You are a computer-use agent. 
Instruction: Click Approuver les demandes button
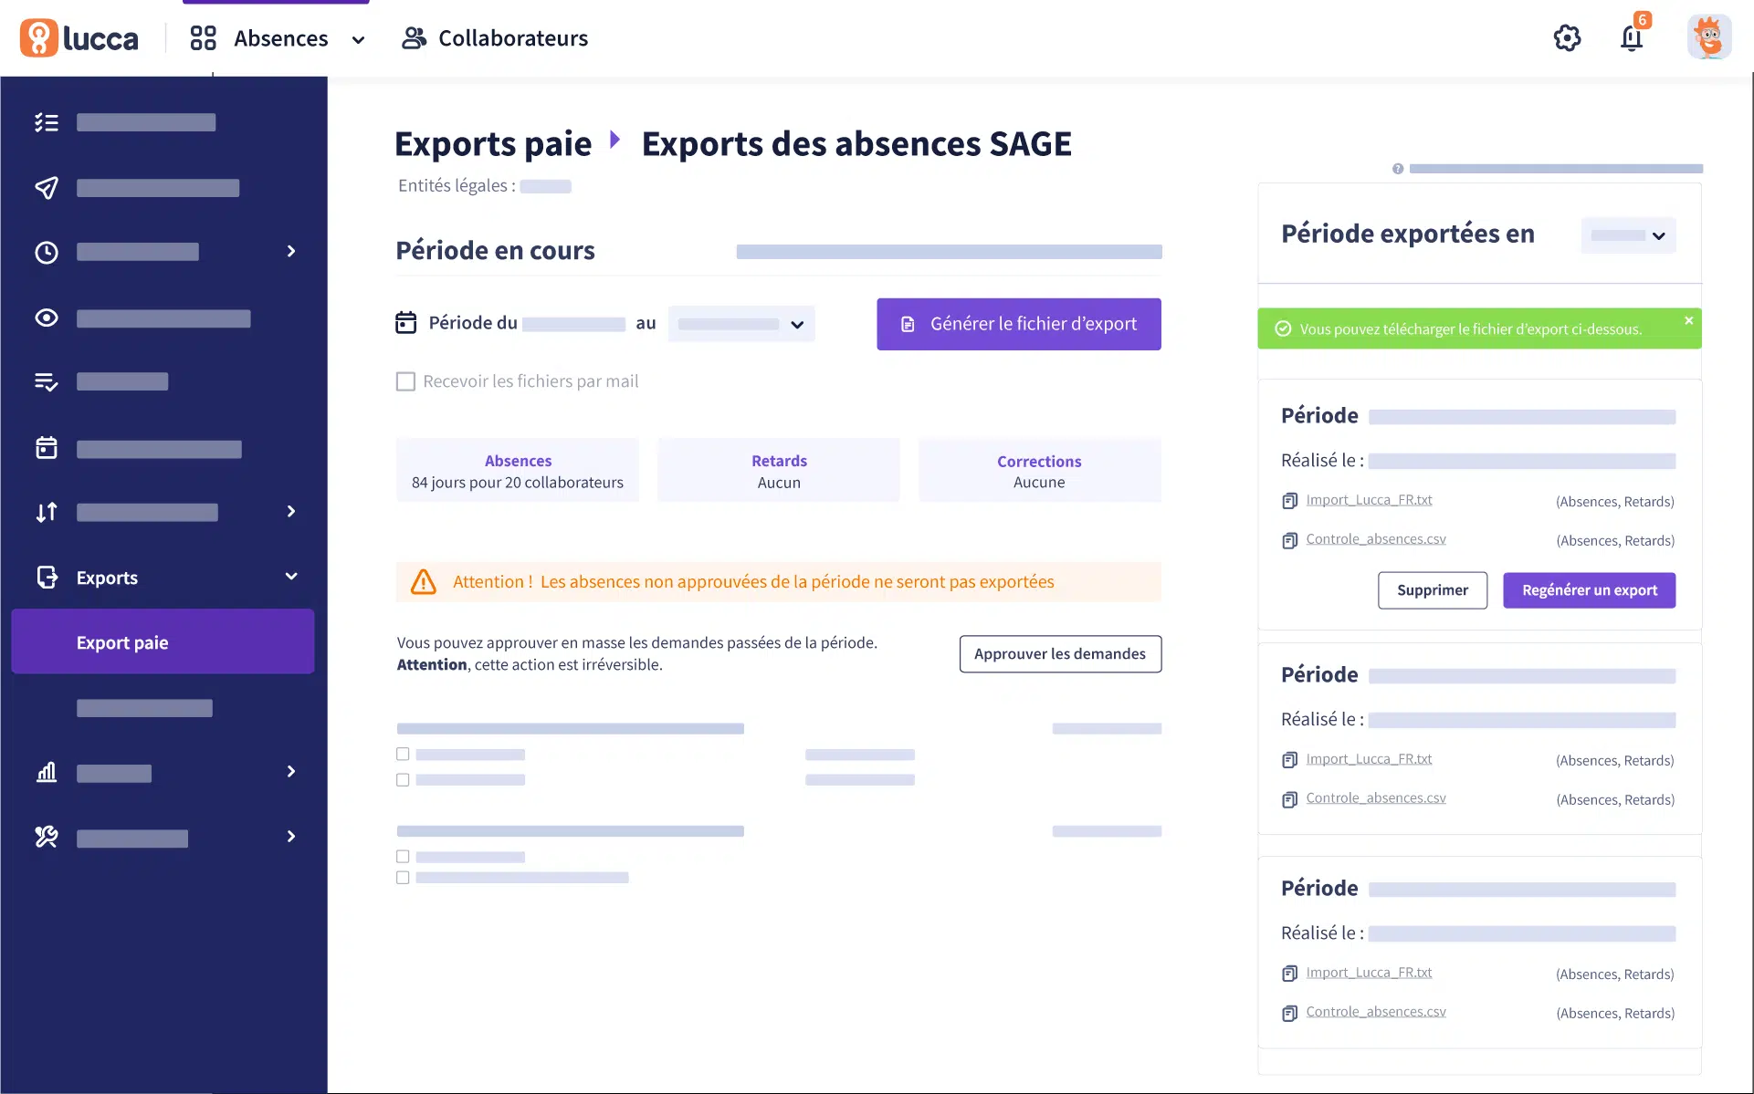1059,654
